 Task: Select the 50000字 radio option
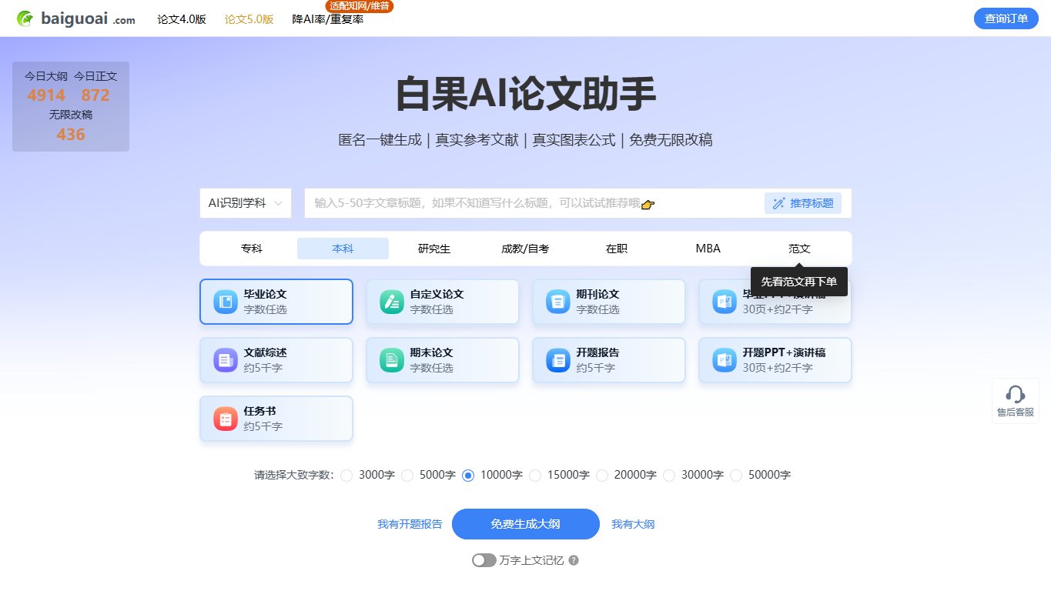tap(736, 476)
